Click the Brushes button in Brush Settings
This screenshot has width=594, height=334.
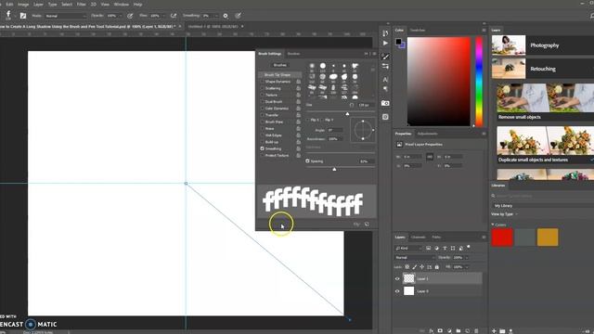(280, 65)
